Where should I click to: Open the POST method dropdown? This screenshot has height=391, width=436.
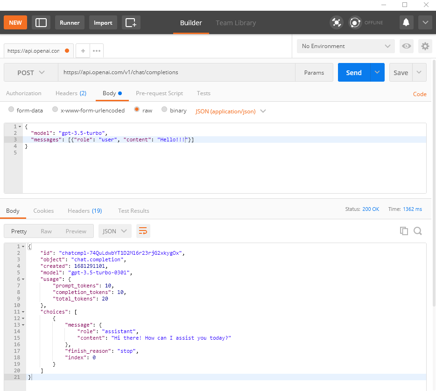coord(31,72)
